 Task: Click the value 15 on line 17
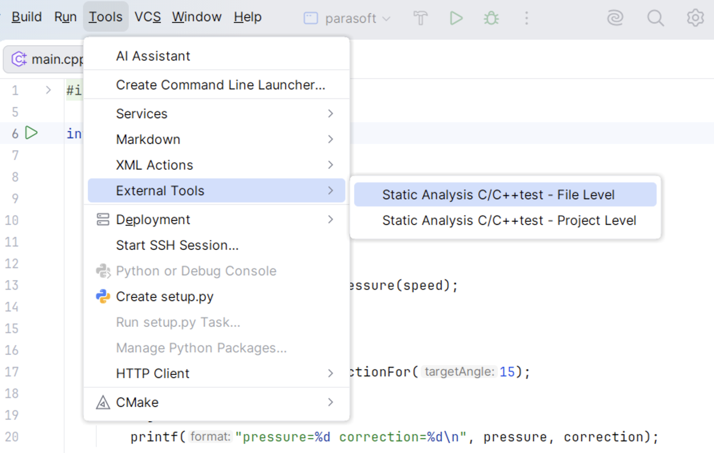[x=507, y=372]
